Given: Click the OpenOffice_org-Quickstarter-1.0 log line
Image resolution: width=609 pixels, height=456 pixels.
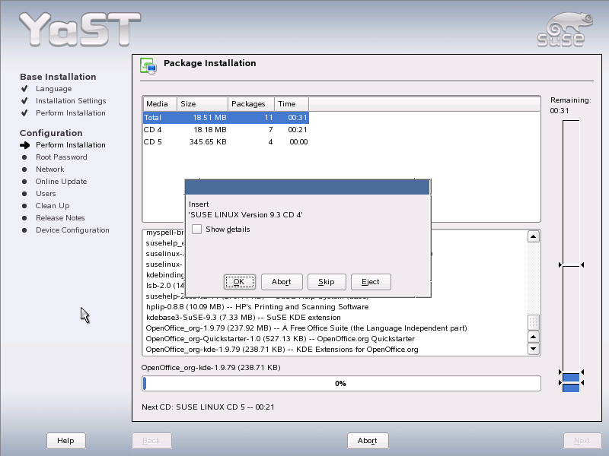Looking at the screenshot, I should click(280, 338).
